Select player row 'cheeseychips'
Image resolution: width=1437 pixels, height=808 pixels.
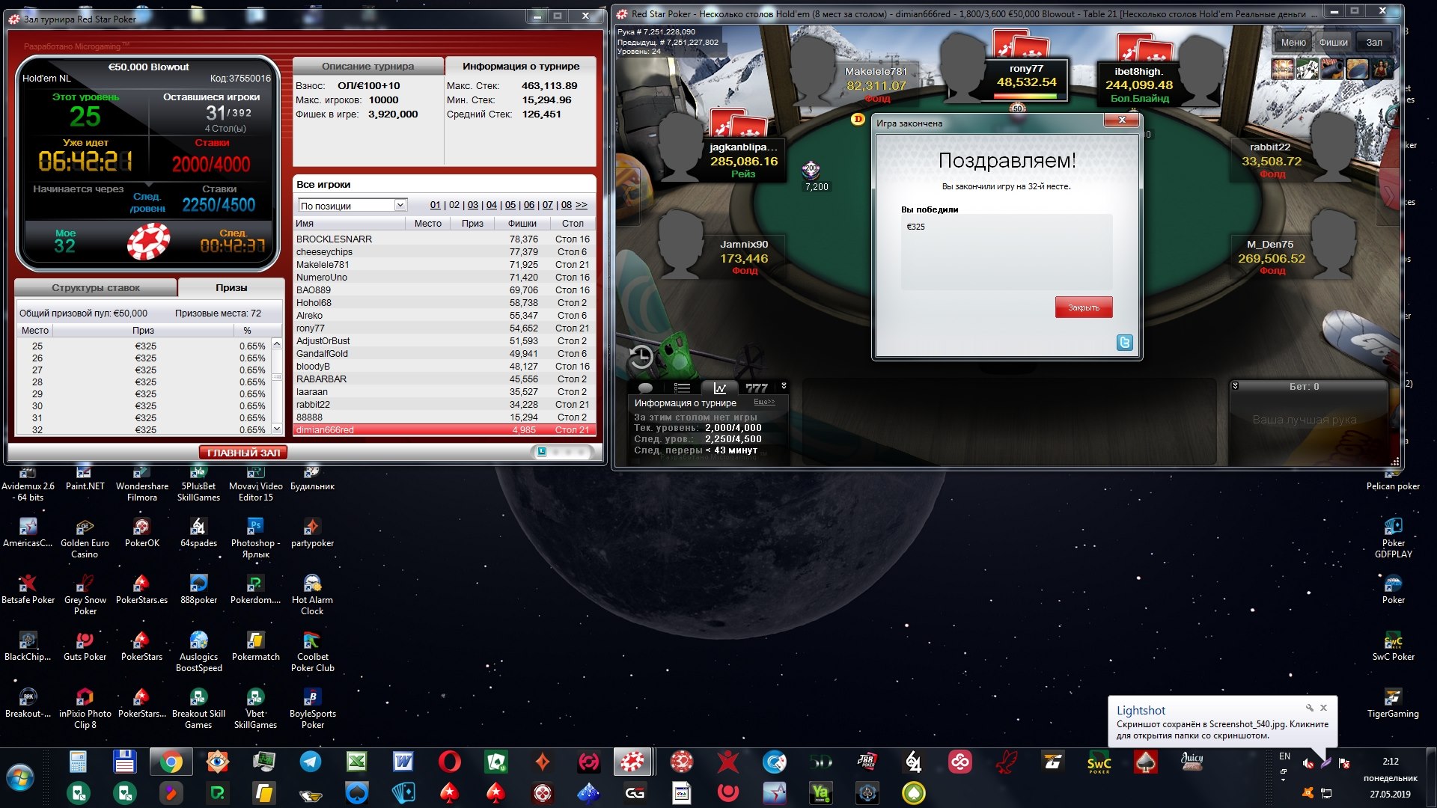(443, 252)
